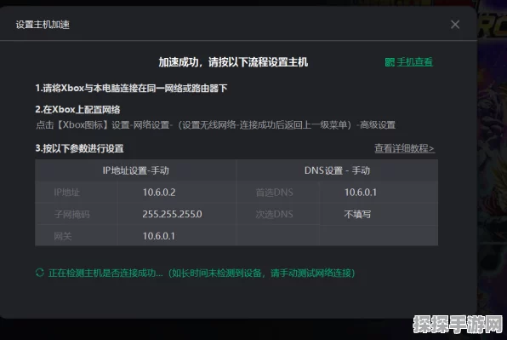Click the 次选DNS row label

[x=274, y=214]
